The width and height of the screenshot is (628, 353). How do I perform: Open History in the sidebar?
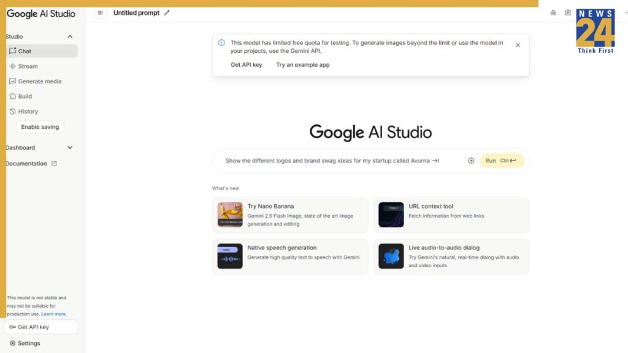click(28, 112)
